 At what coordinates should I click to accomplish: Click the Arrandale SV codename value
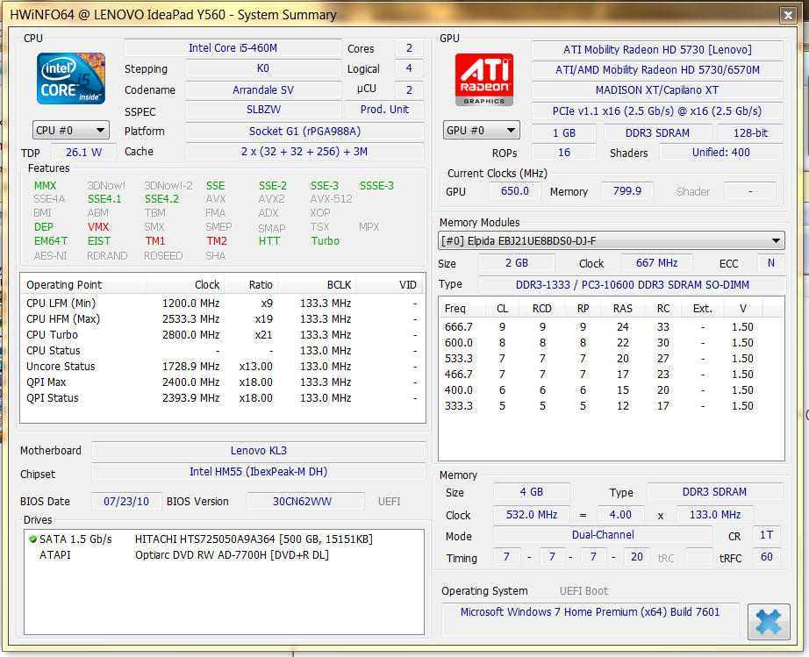pos(263,89)
